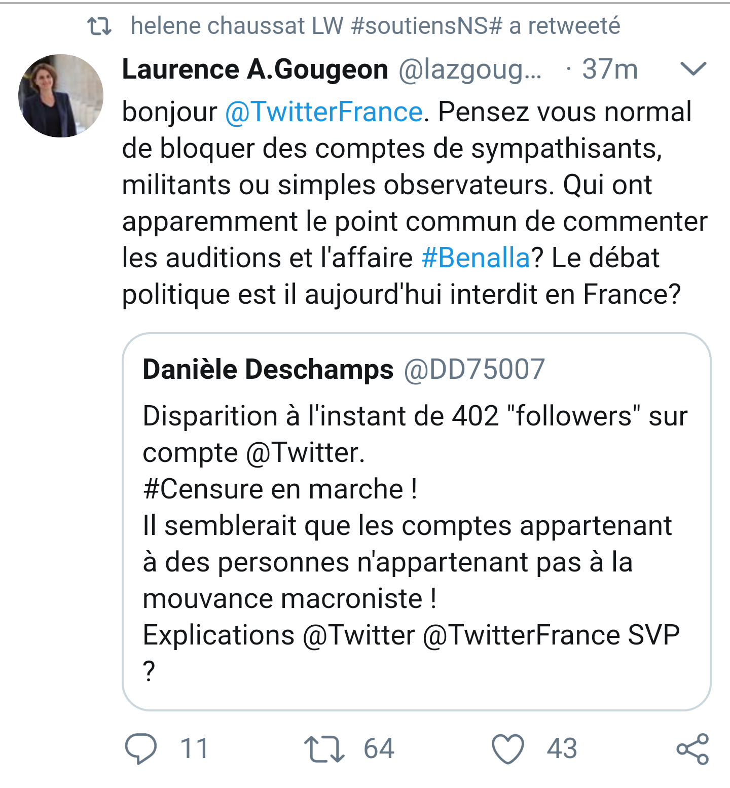The width and height of the screenshot is (730, 788).
Task: Open the quoted tweet about 402 followers
Action: click(x=417, y=522)
